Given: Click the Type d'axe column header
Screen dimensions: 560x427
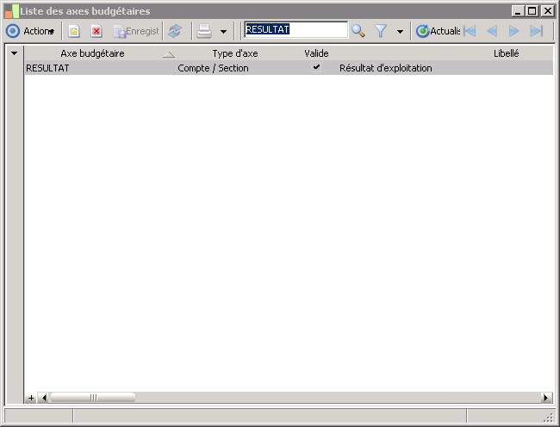Looking at the screenshot, I should click(235, 53).
